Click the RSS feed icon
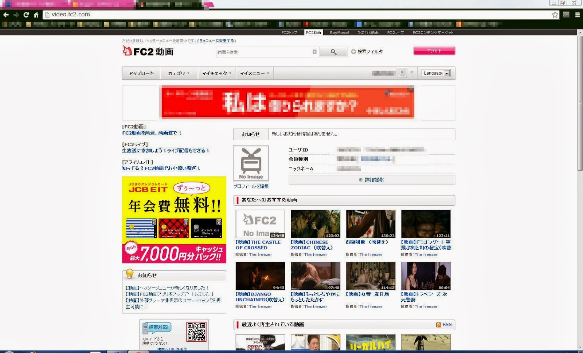583x353 pixels. [x=438, y=325]
